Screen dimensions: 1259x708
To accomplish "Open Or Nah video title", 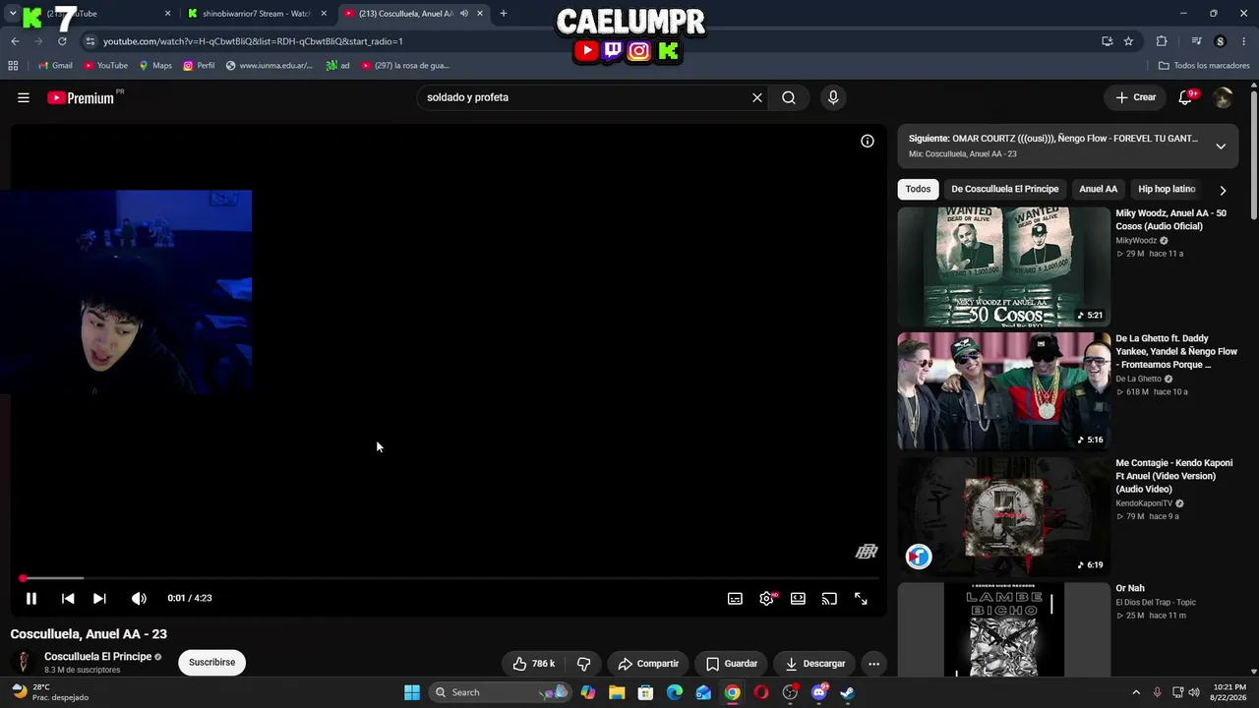I will [x=1130, y=588].
